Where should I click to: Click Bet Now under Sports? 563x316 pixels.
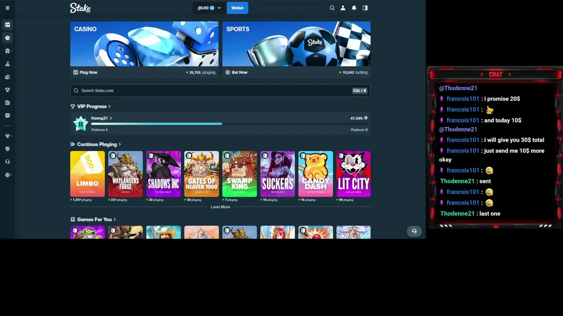(x=237, y=72)
